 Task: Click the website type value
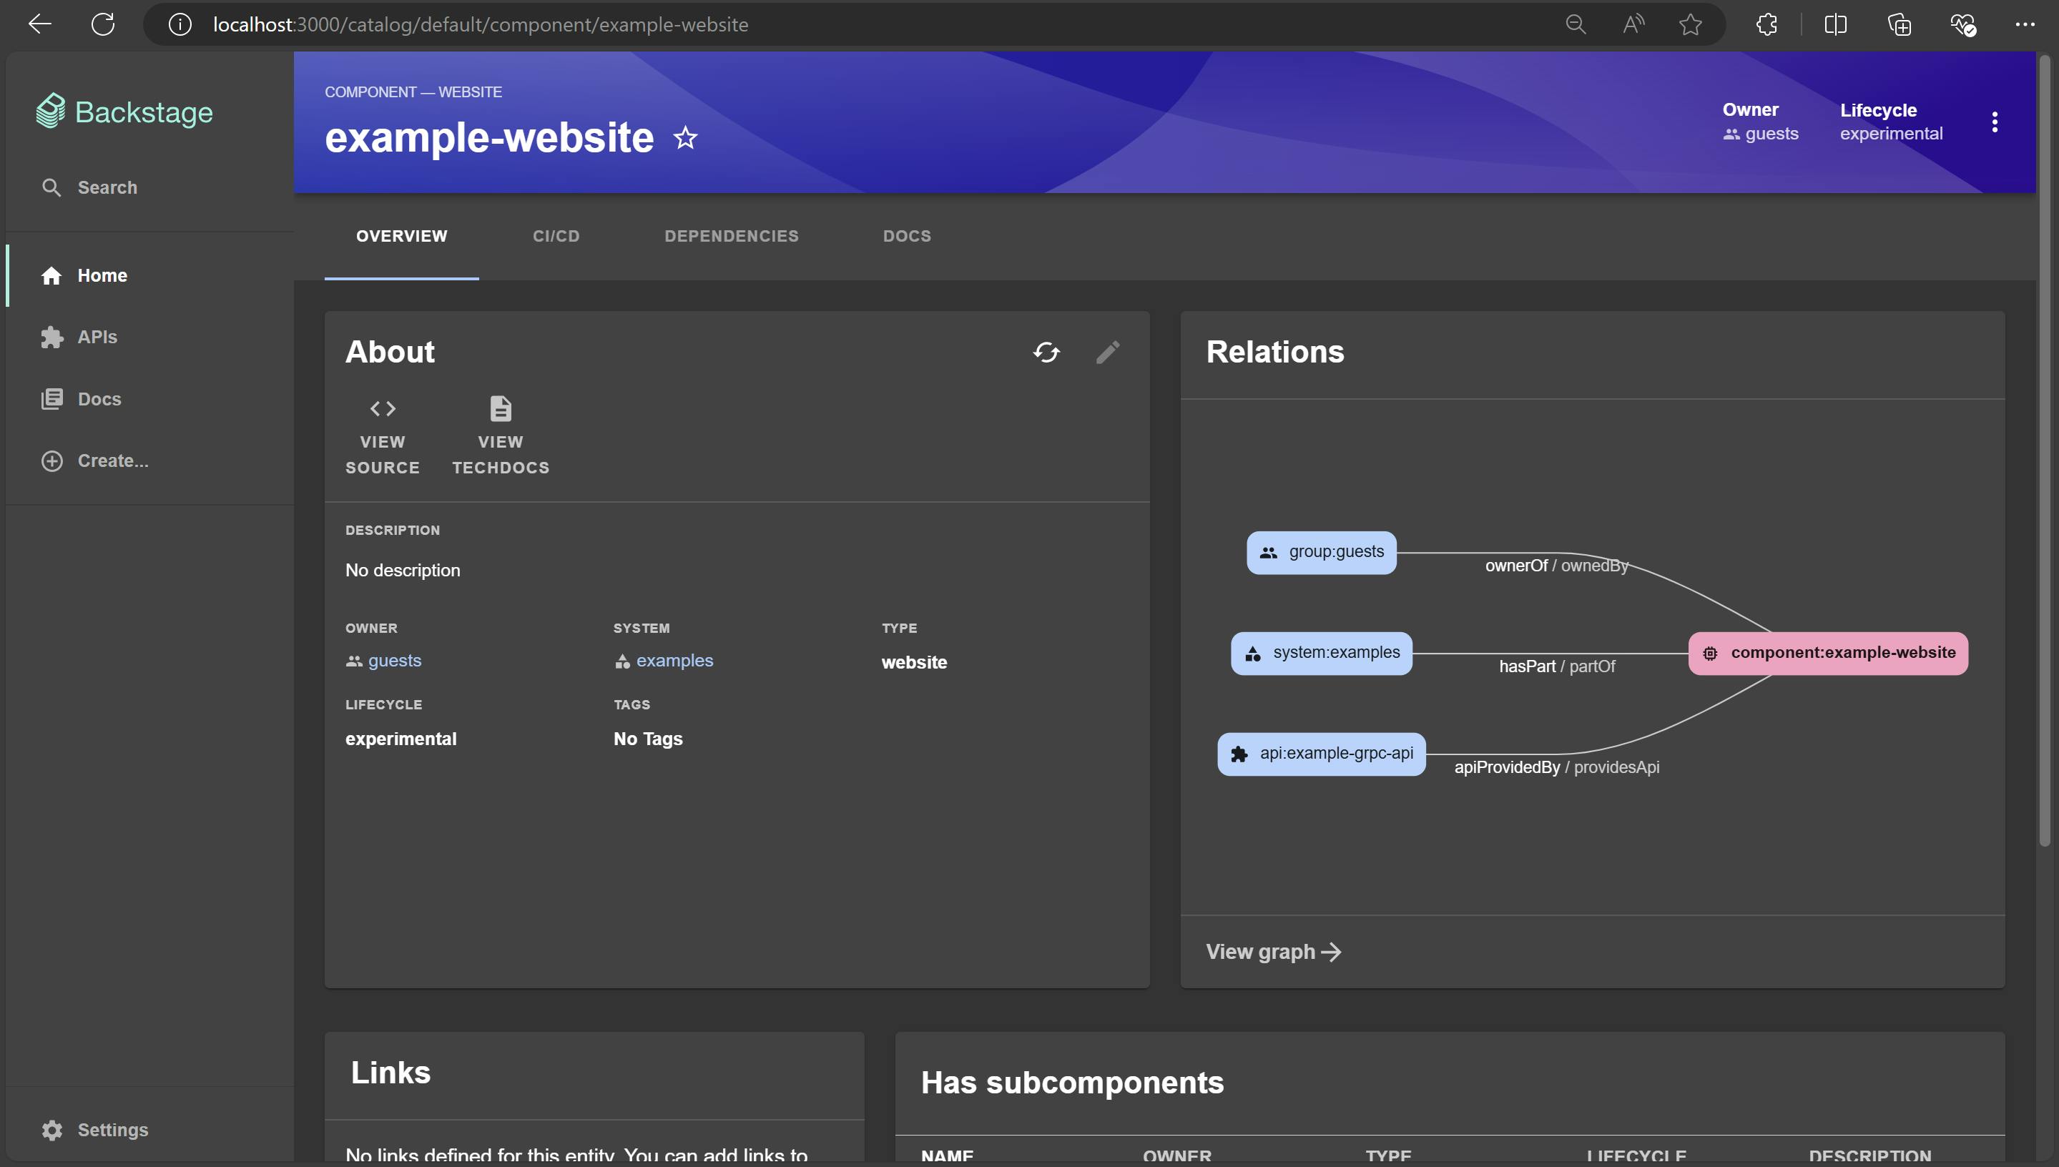[x=914, y=662]
